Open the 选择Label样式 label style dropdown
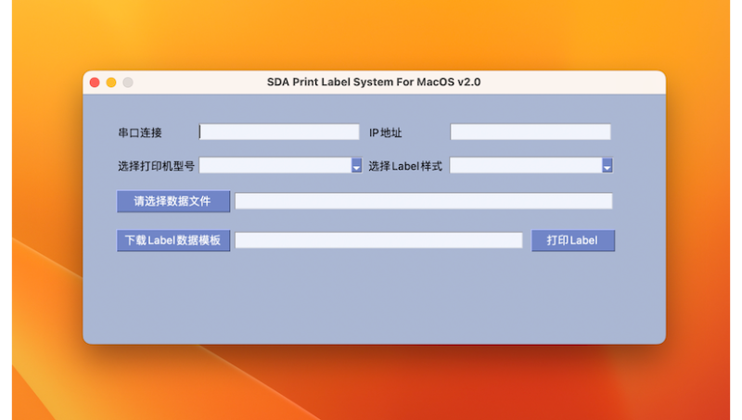 pyautogui.click(x=531, y=165)
